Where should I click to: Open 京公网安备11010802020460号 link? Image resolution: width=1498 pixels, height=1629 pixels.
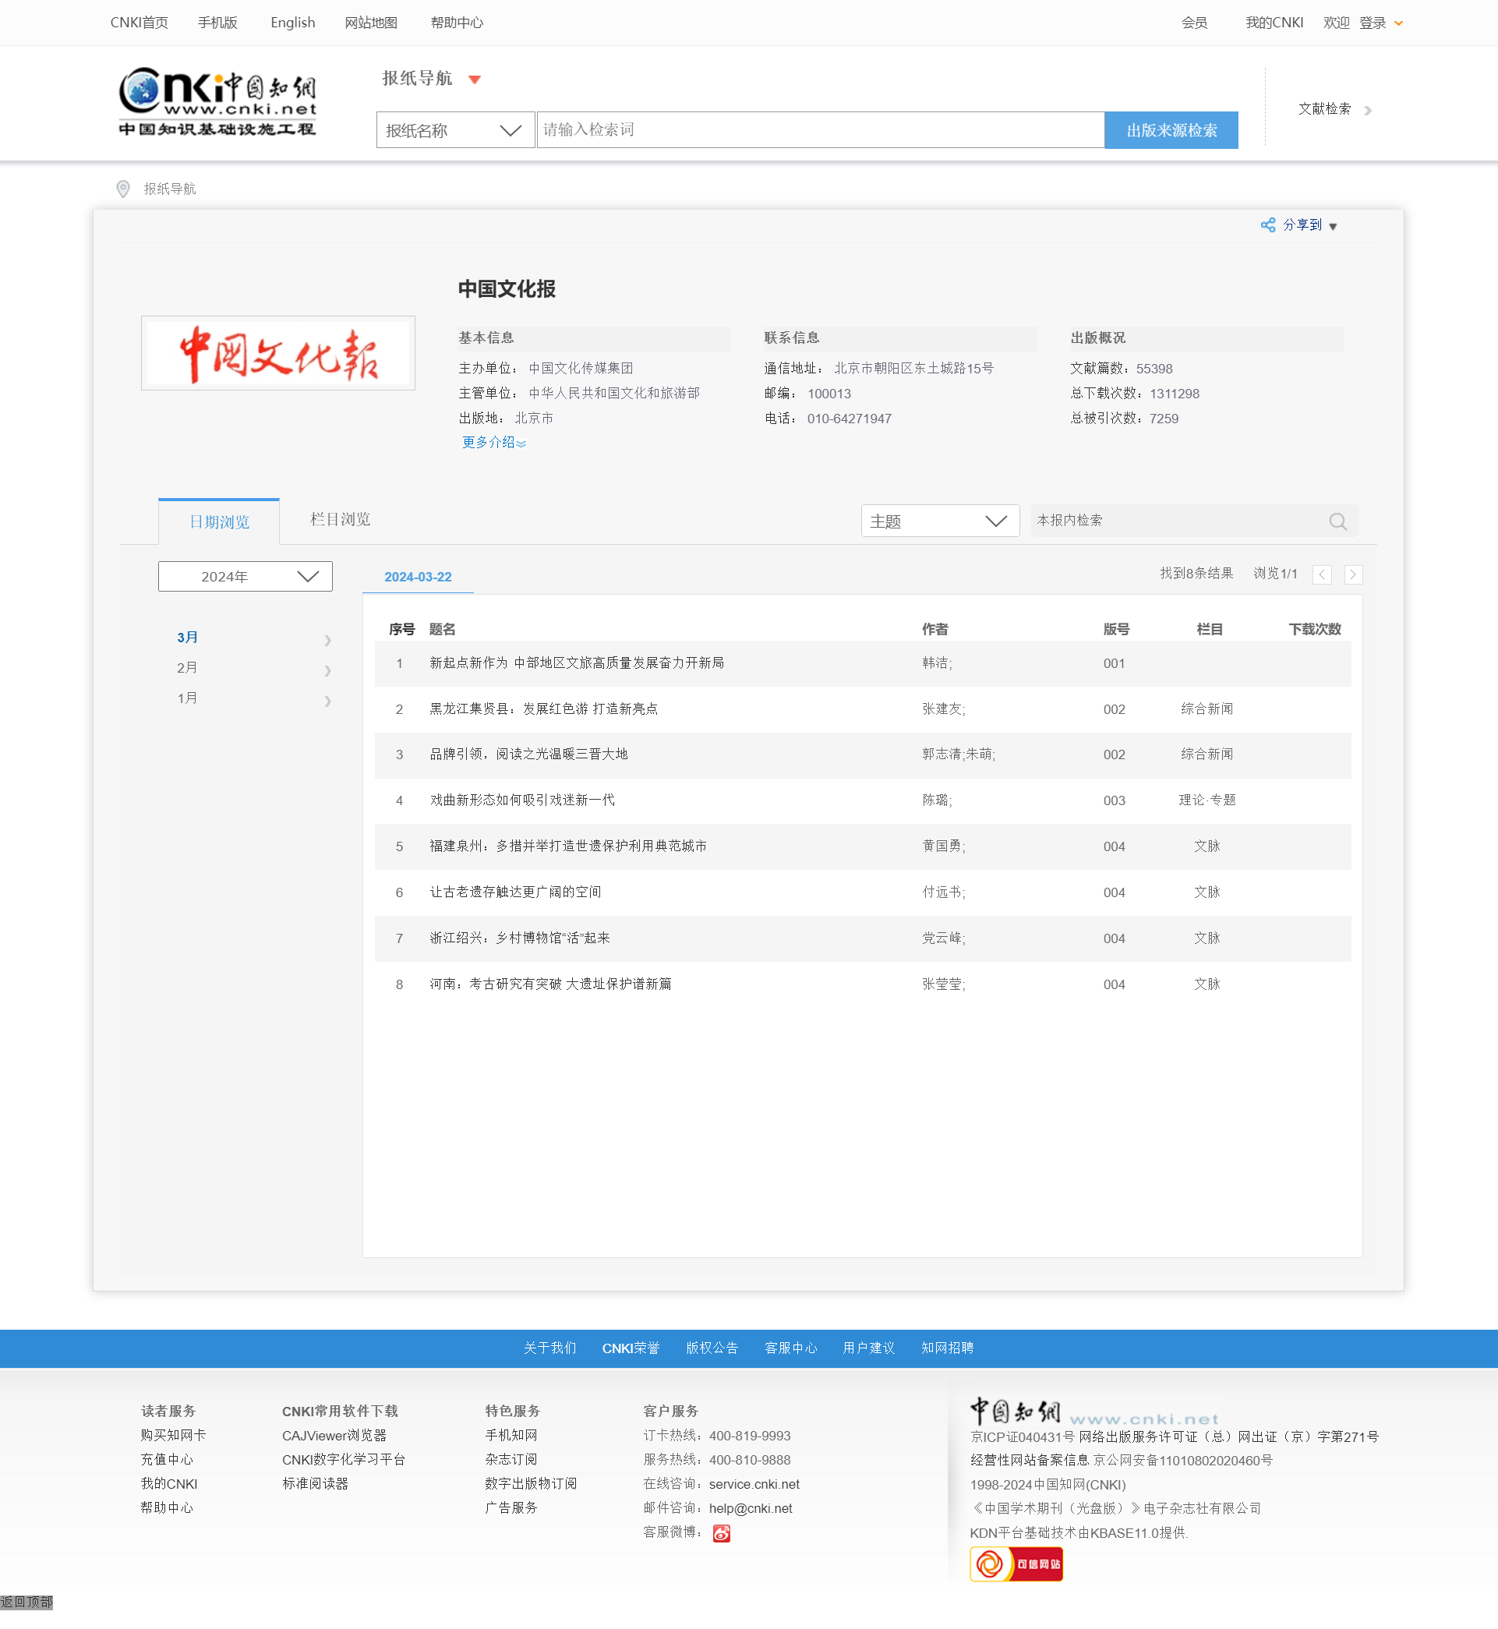1182,1461
